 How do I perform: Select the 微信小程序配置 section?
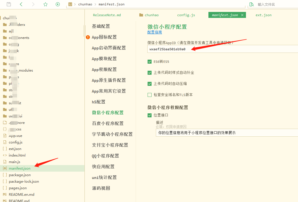108,113
